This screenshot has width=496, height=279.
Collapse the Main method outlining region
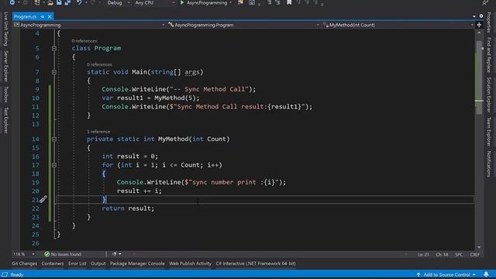[54, 72]
